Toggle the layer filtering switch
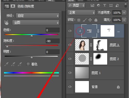 tap(126, 5)
